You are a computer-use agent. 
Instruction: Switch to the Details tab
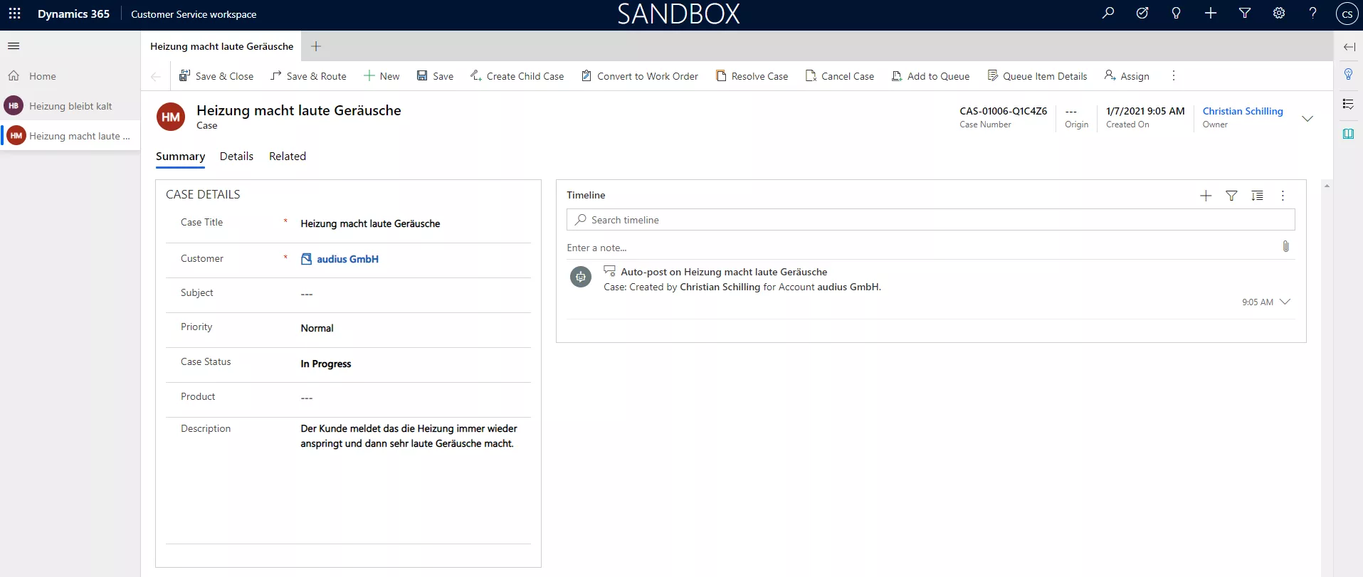click(x=236, y=157)
